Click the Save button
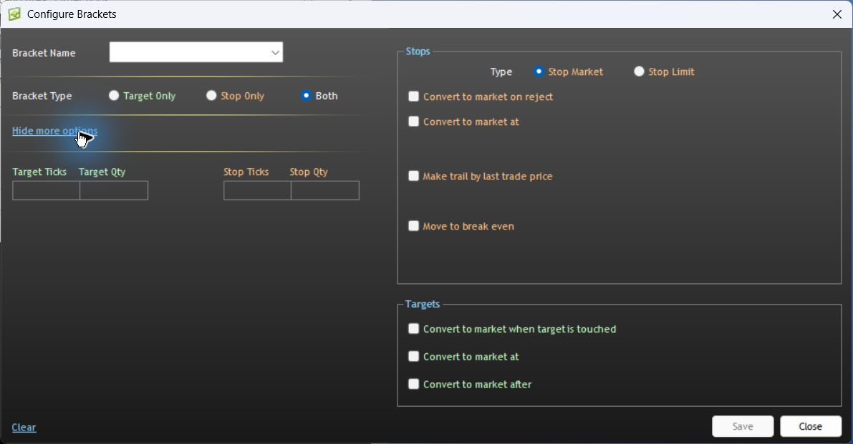 (x=743, y=427)
